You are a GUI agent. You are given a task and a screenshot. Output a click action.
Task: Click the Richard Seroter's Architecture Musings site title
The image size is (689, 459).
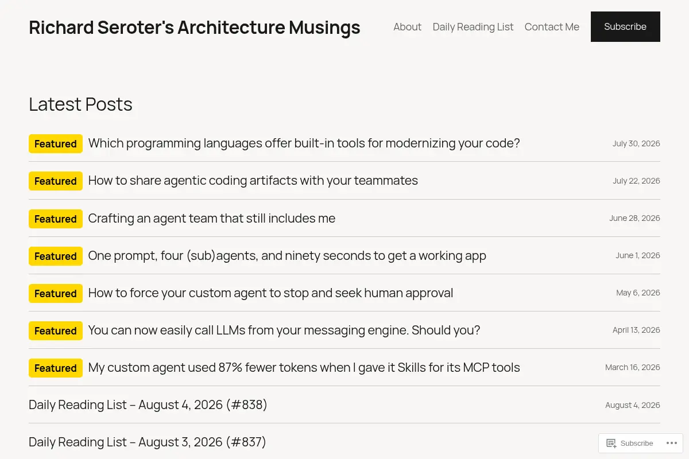point(195,27)
